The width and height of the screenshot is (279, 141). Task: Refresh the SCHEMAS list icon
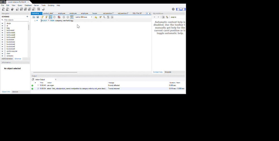[27, 17]
